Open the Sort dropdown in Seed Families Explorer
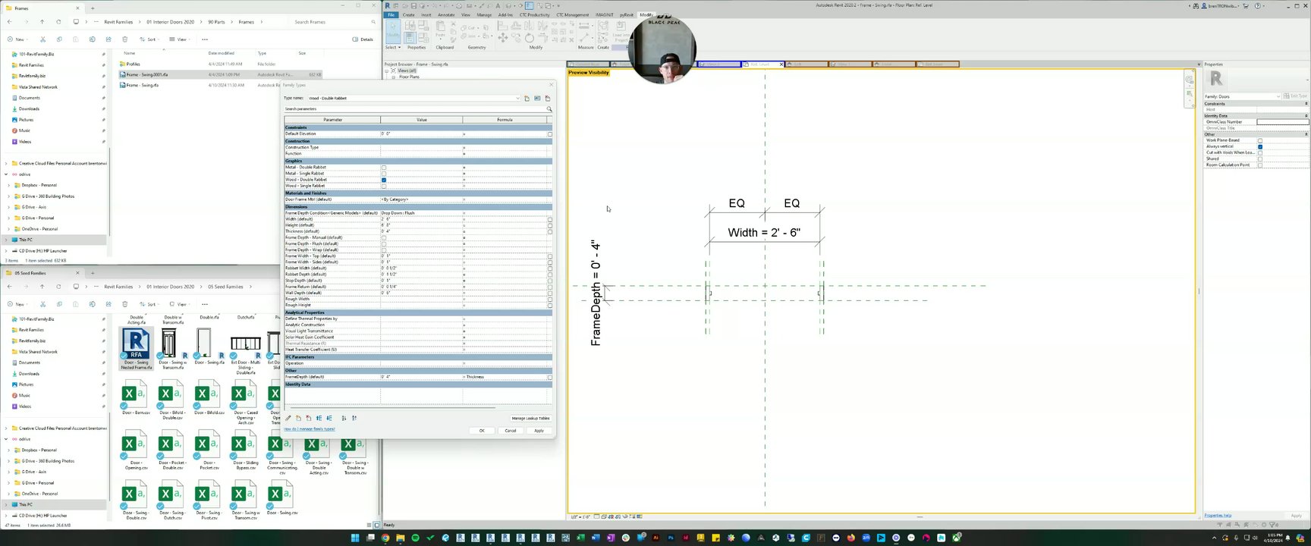Screen dimensions: 1311x546 point(149,304)
